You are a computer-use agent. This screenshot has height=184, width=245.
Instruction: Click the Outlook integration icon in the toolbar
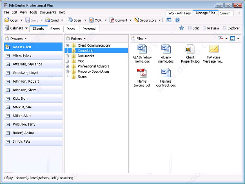point(169,20)
